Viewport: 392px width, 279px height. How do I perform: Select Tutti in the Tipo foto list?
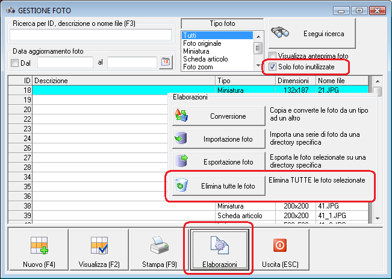click(217, 36)
